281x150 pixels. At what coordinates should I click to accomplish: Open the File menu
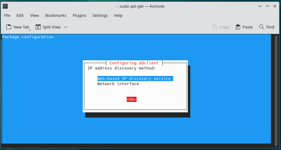(x=7, y=15)
